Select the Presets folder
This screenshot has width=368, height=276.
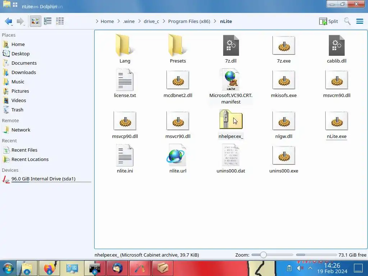178,49
